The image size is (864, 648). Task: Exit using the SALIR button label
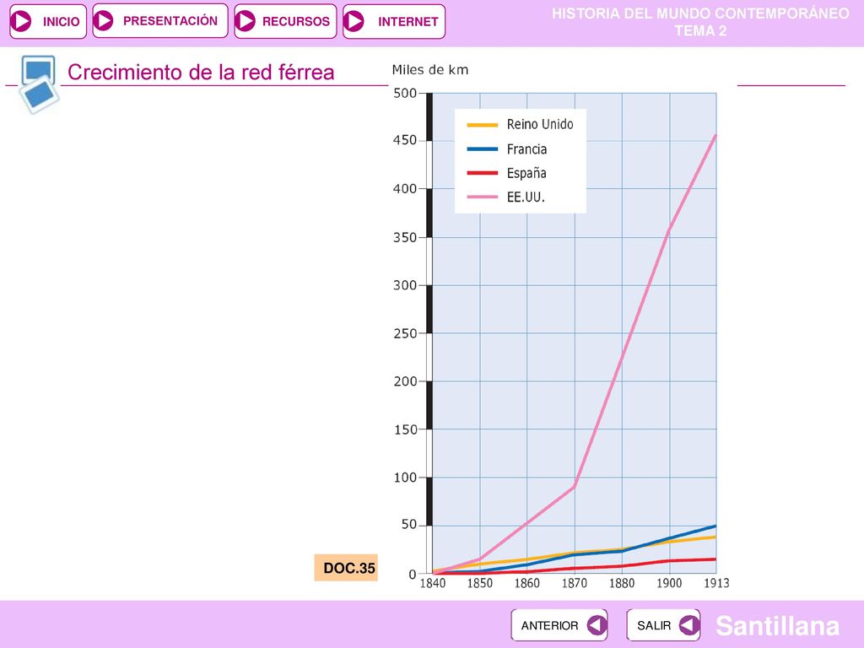[654, 625]
